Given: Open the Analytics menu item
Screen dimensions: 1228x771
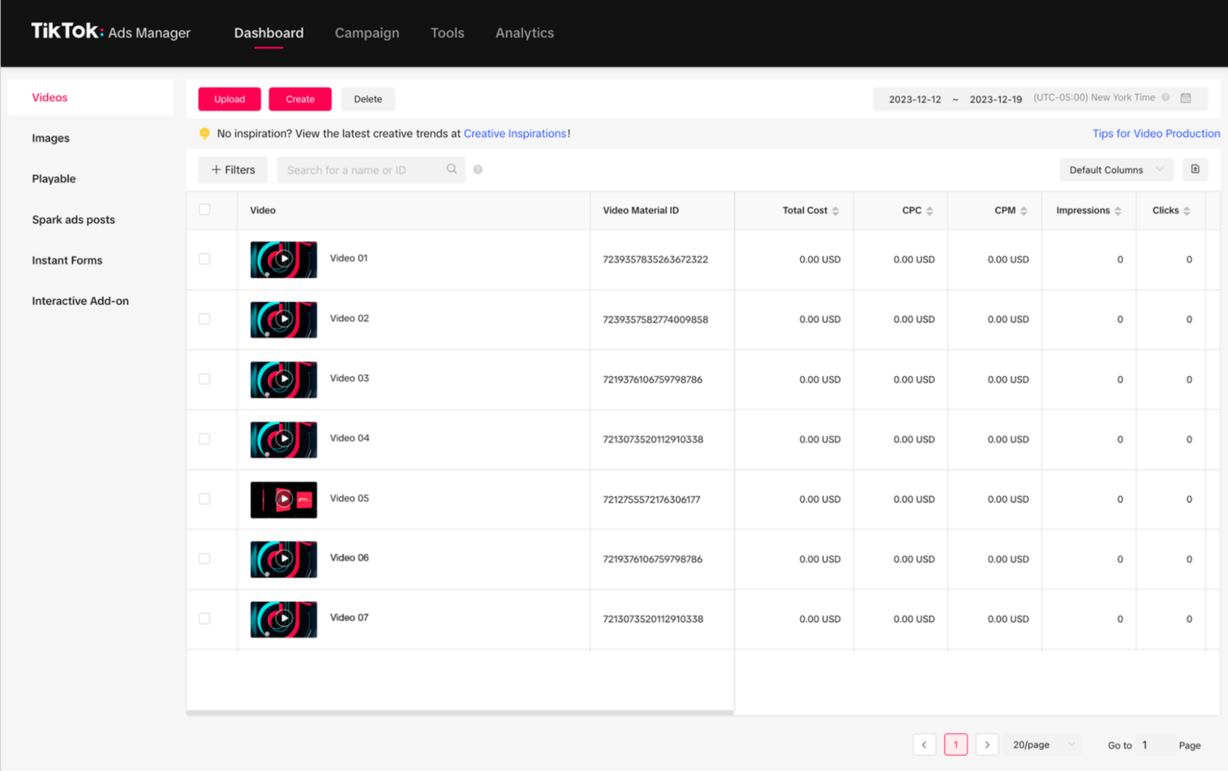Looking at the screenshot, I should (524, 33).
